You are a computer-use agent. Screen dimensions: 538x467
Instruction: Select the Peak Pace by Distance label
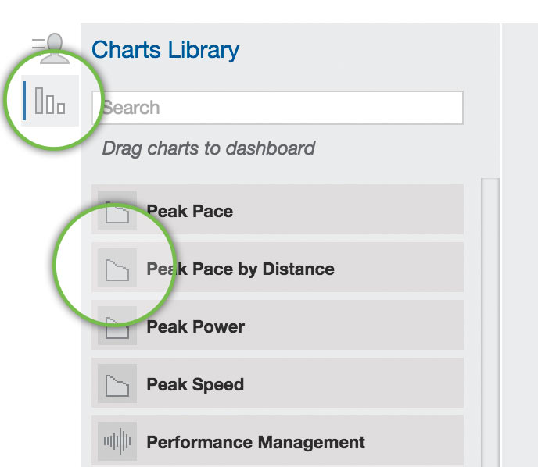[241, 269]
